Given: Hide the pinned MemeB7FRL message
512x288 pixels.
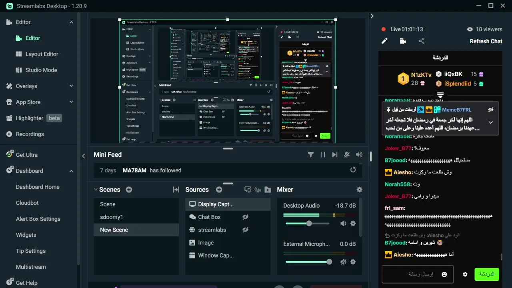Looking at the screenshot, I should [491, 110].
